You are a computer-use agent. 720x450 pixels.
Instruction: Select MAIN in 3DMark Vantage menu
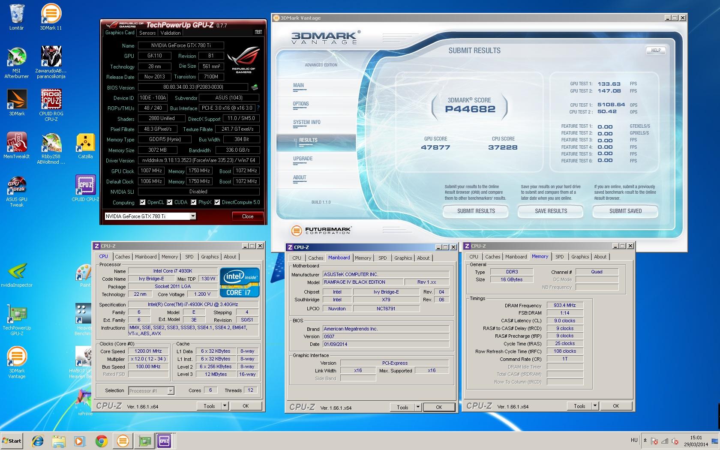click(298, 85)
